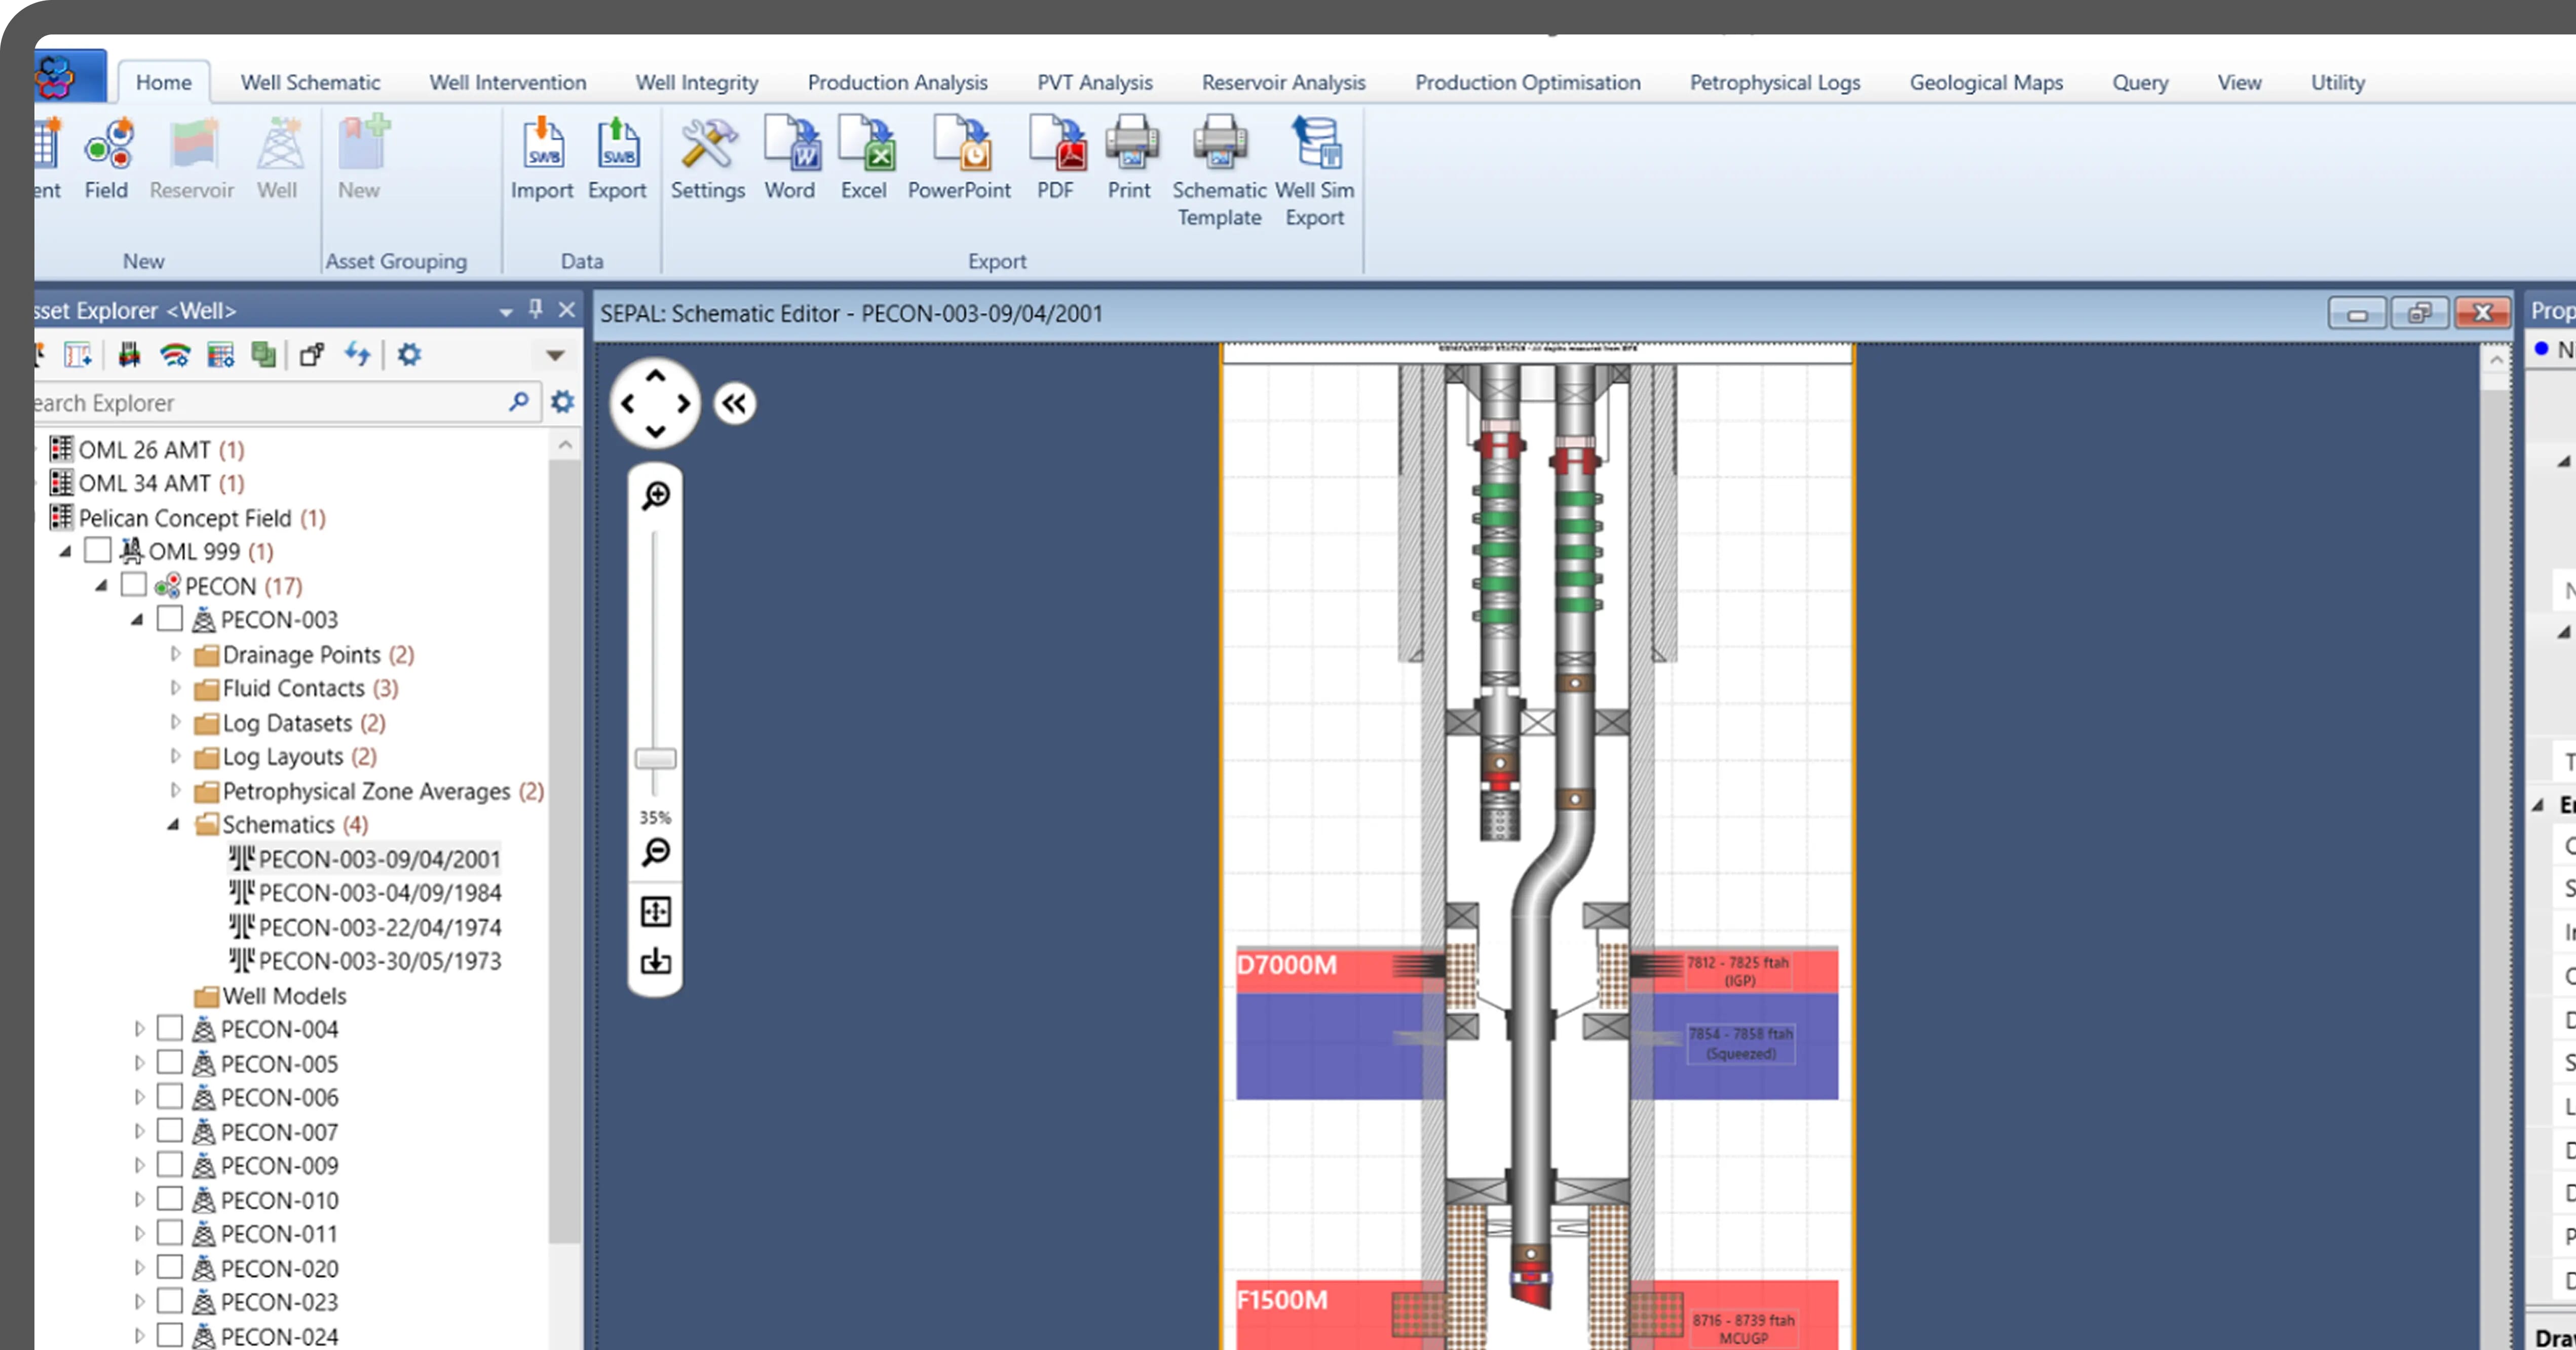This screenshot has width=2576, height=1350.
Task: Pin the Asset Explorer panel
Action: point(536,309)
